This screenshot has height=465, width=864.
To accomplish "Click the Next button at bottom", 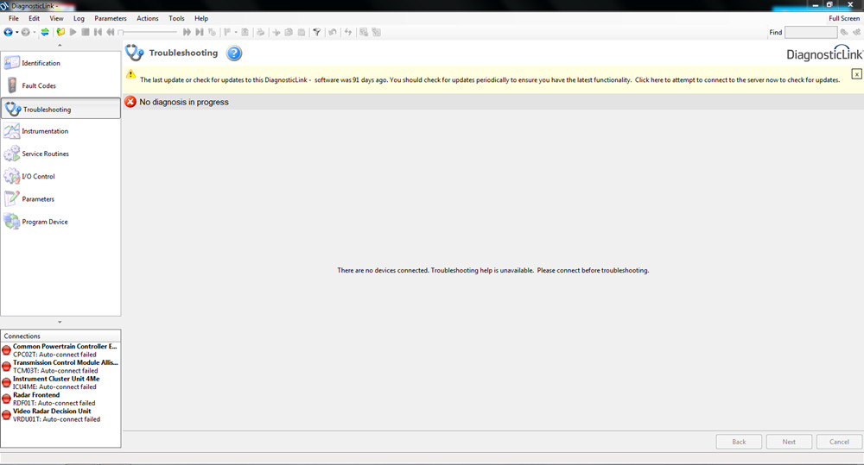I will coord(789,442).
